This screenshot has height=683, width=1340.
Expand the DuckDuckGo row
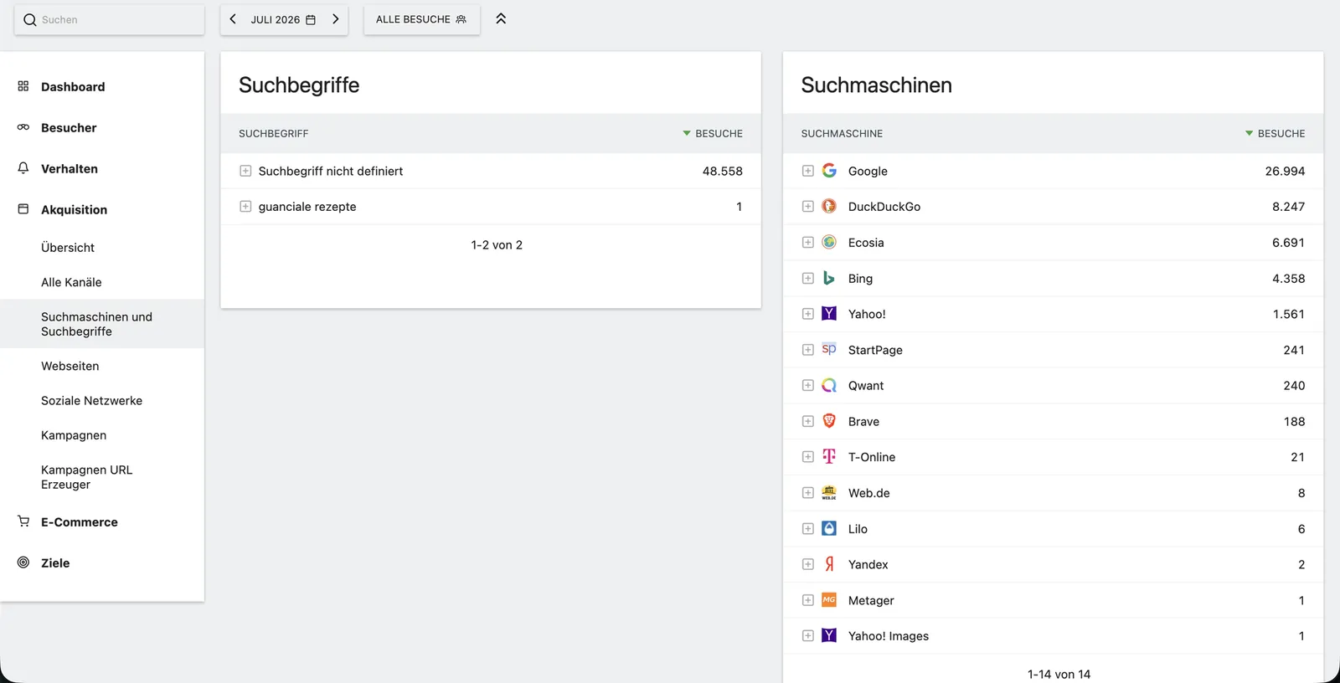(x=807, y=206)
